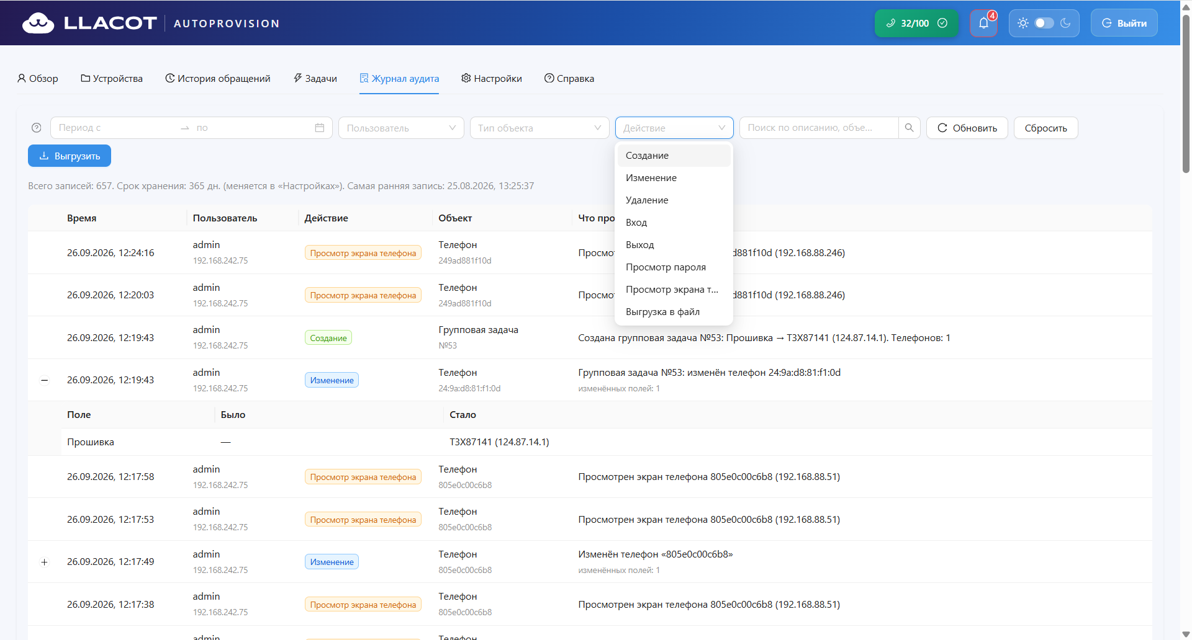1192x640 pixels.
Task: Click the moon dark-mode icon
Action: 1065,23
